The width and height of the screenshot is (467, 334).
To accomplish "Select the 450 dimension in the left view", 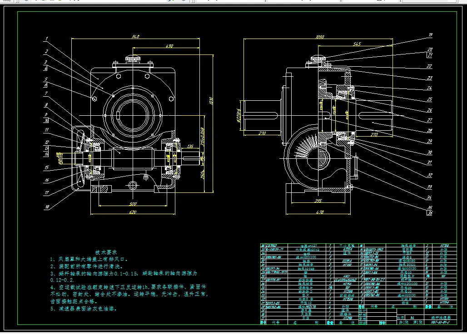I will pos(169,46).
